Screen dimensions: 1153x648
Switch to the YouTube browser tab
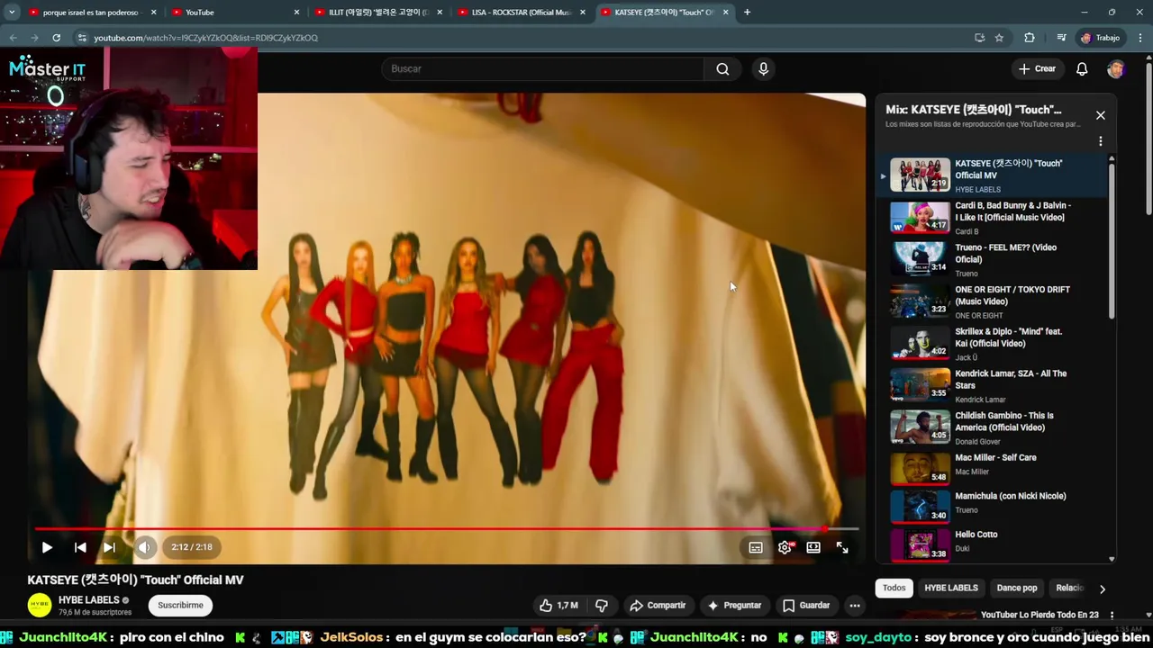point(236,13)
